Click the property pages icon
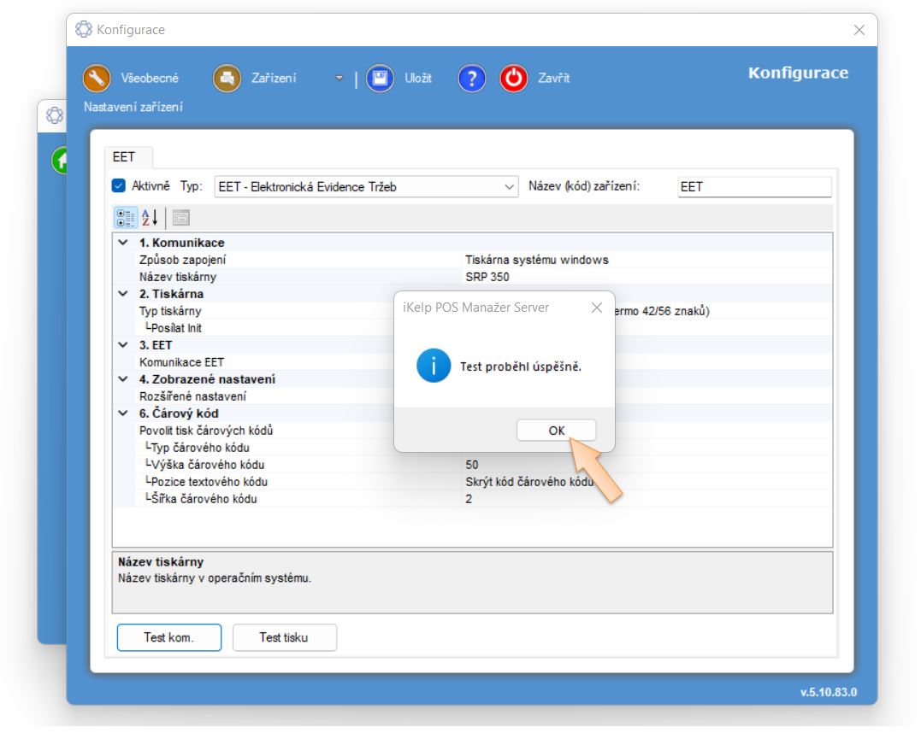This screenshot has height=733, width=921. pos(180,217)
